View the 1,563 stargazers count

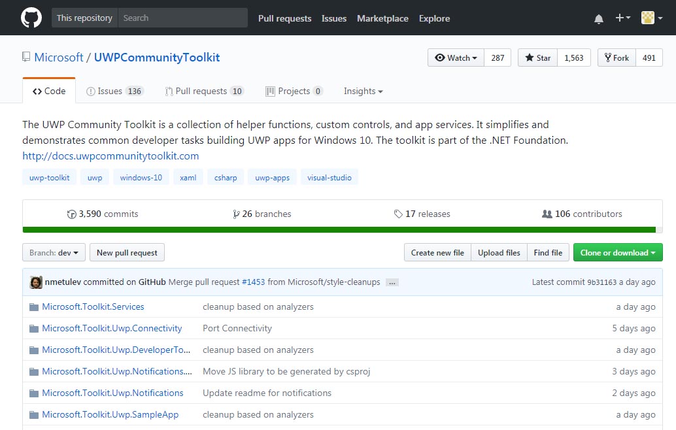pyautogui.click(x=574, y=58)
